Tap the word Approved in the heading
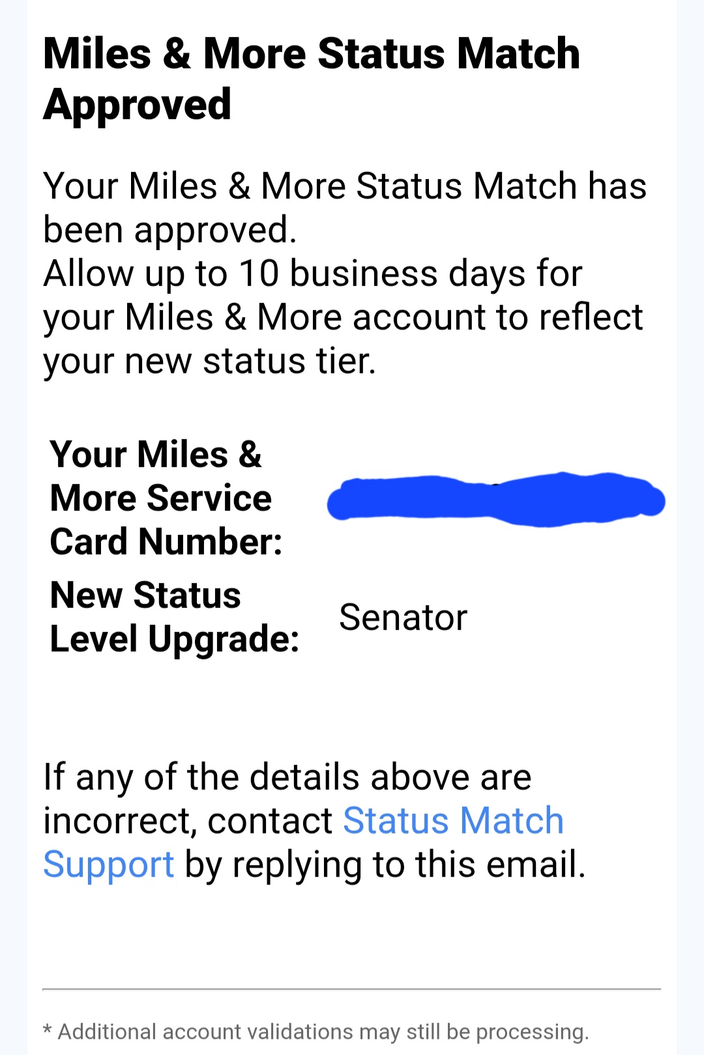 click(x=137, y=104)
